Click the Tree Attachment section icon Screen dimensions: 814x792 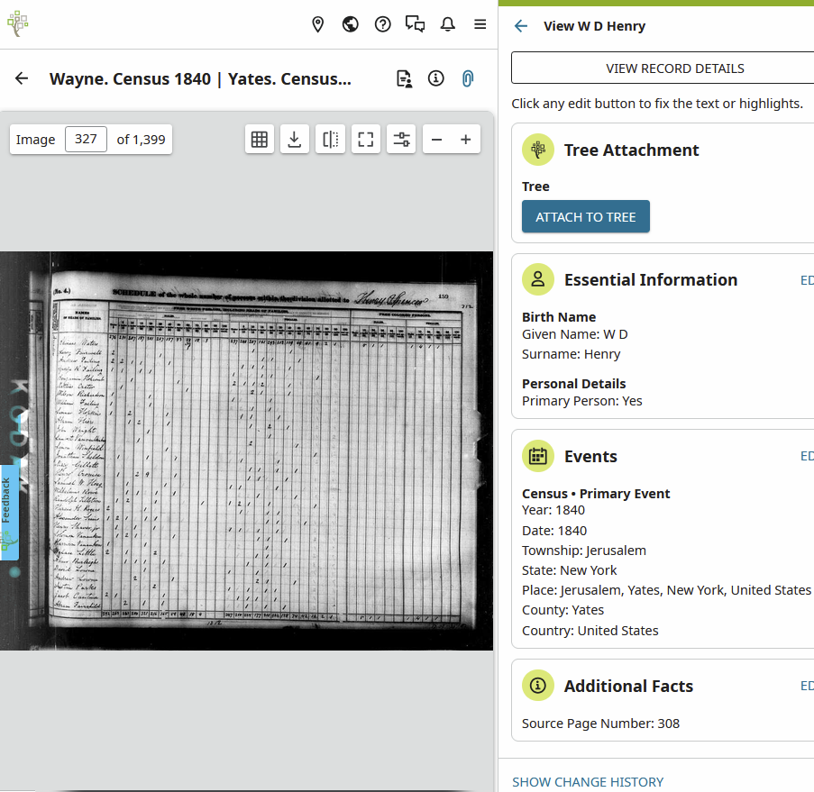pyautogui.click(x=538, y=150)
